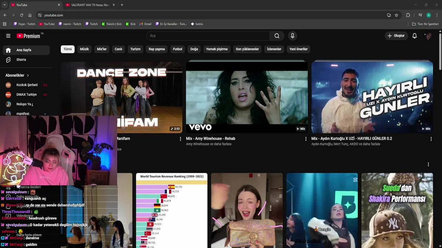Viewport: 442px width, 248px height.
Task: Select the Son yüklenenler filter chip
Action: coord(247,49)
